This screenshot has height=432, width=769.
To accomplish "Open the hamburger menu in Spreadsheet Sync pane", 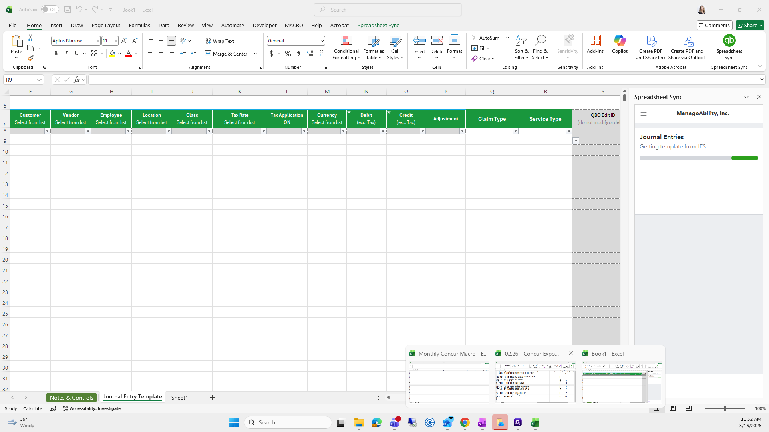I will point(644,114).
